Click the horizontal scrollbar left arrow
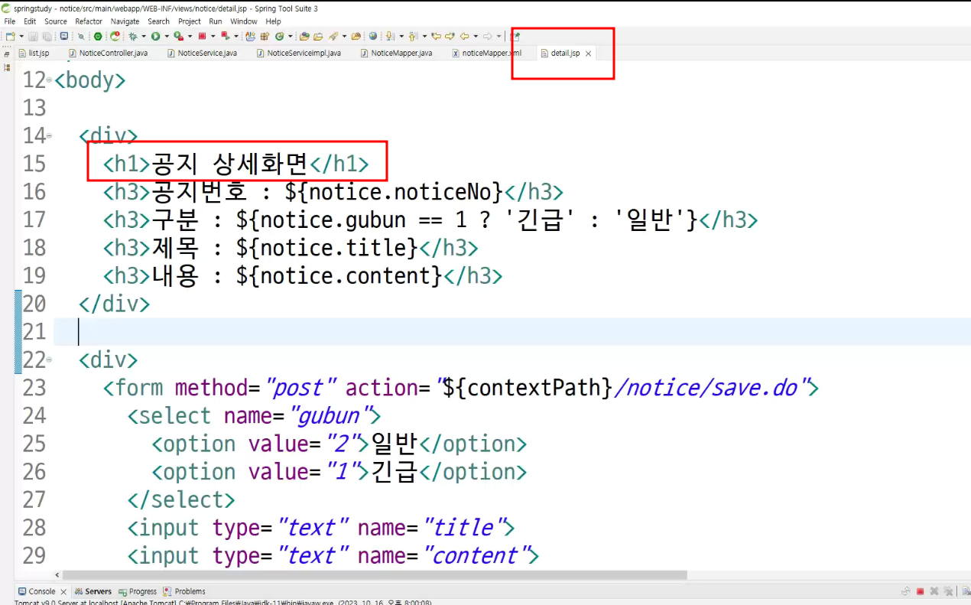Screen dimensions: 971x605 [57, 575]
